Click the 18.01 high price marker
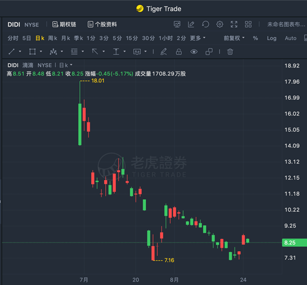This screenshot has height=285, width=307. point(98,81)
